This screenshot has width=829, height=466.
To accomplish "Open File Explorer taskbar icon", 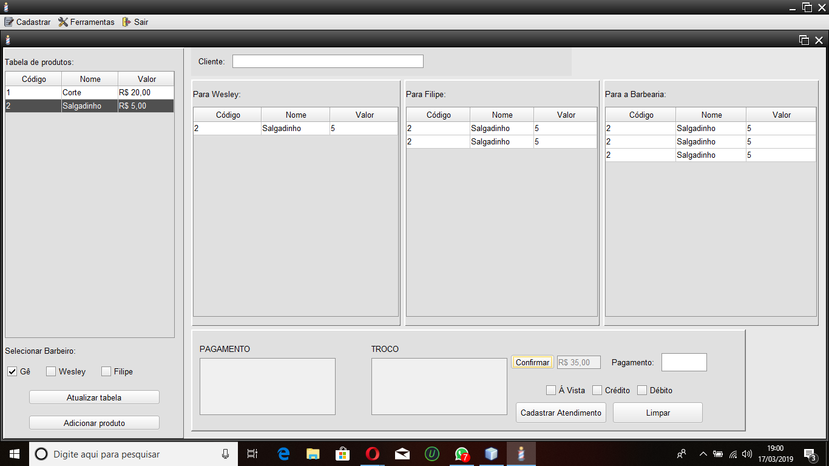I will [313, 454].
